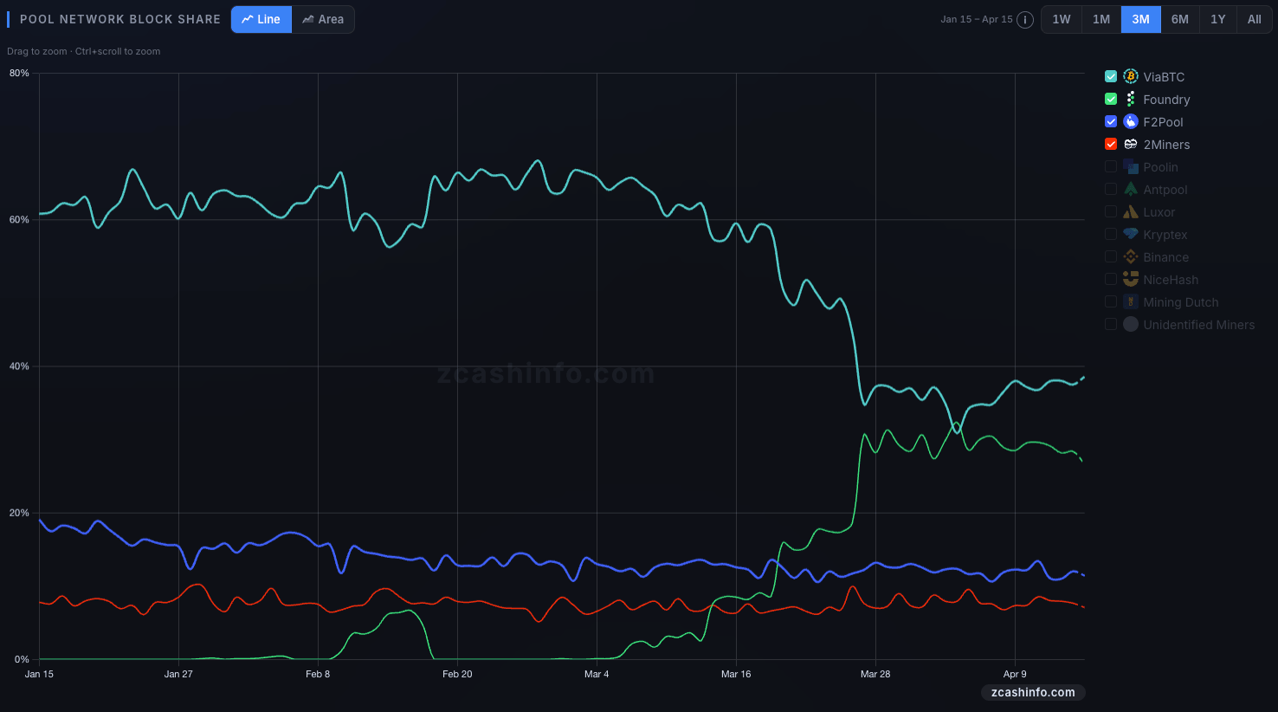Click the Binance logo icon in legend

(1131, 257)
